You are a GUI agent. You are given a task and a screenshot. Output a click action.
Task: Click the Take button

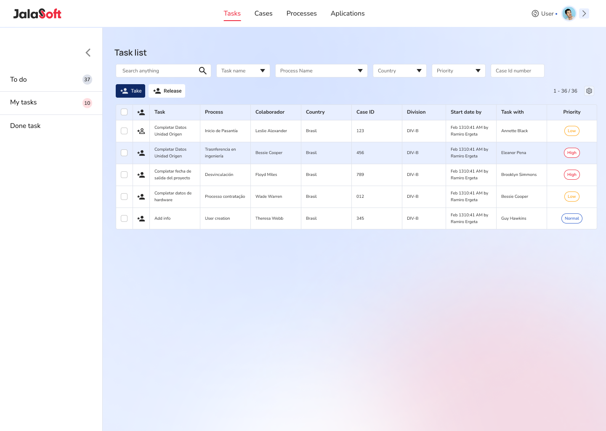pos(130,91)
